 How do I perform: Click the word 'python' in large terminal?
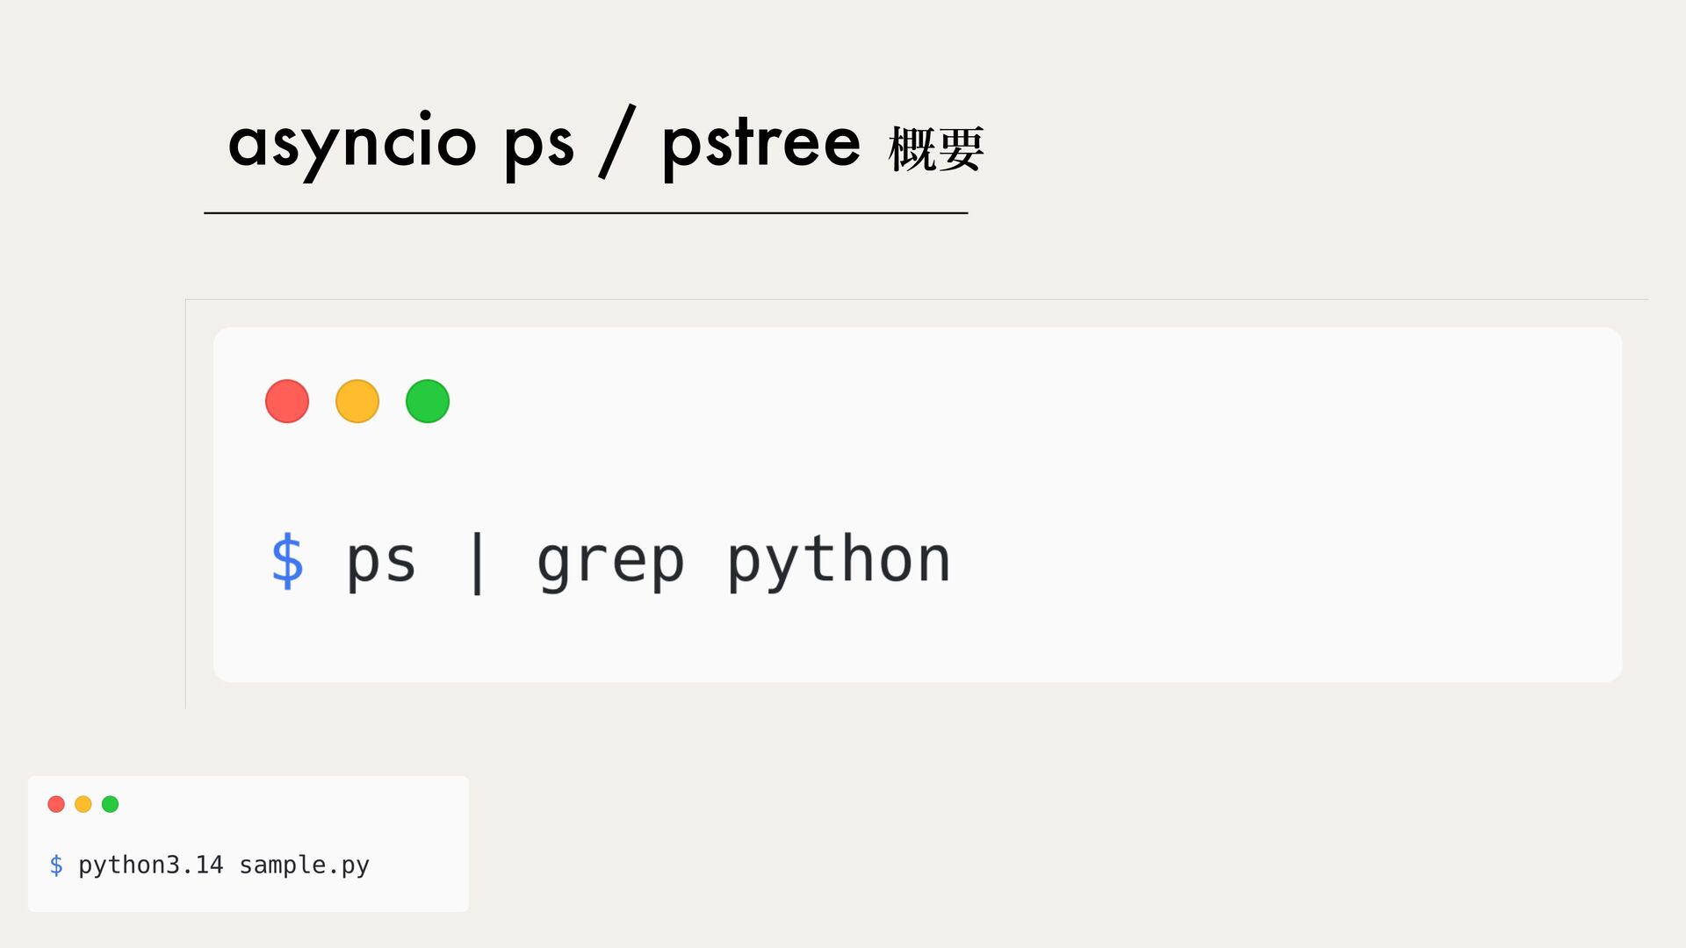coord(839,560)
